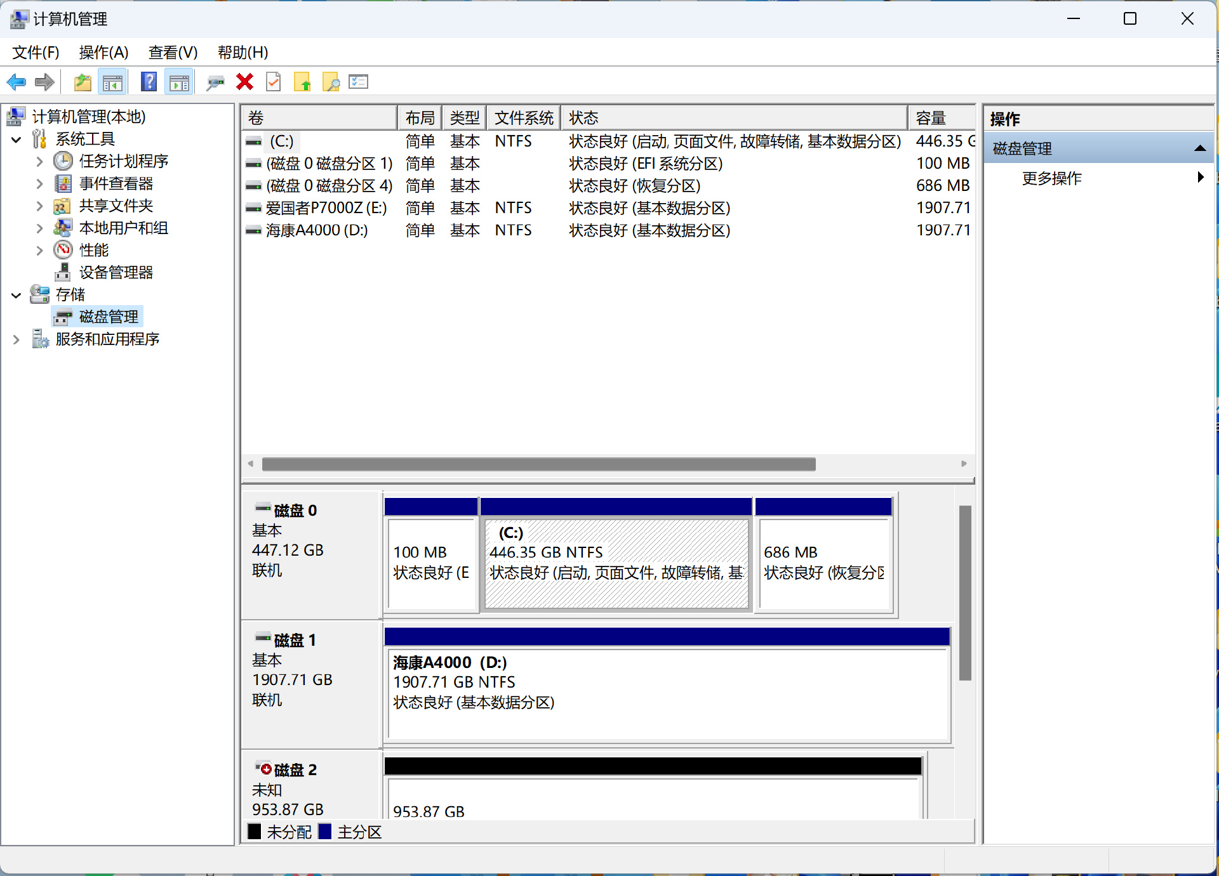Open the 查看(V) menu

click(173, 52)
